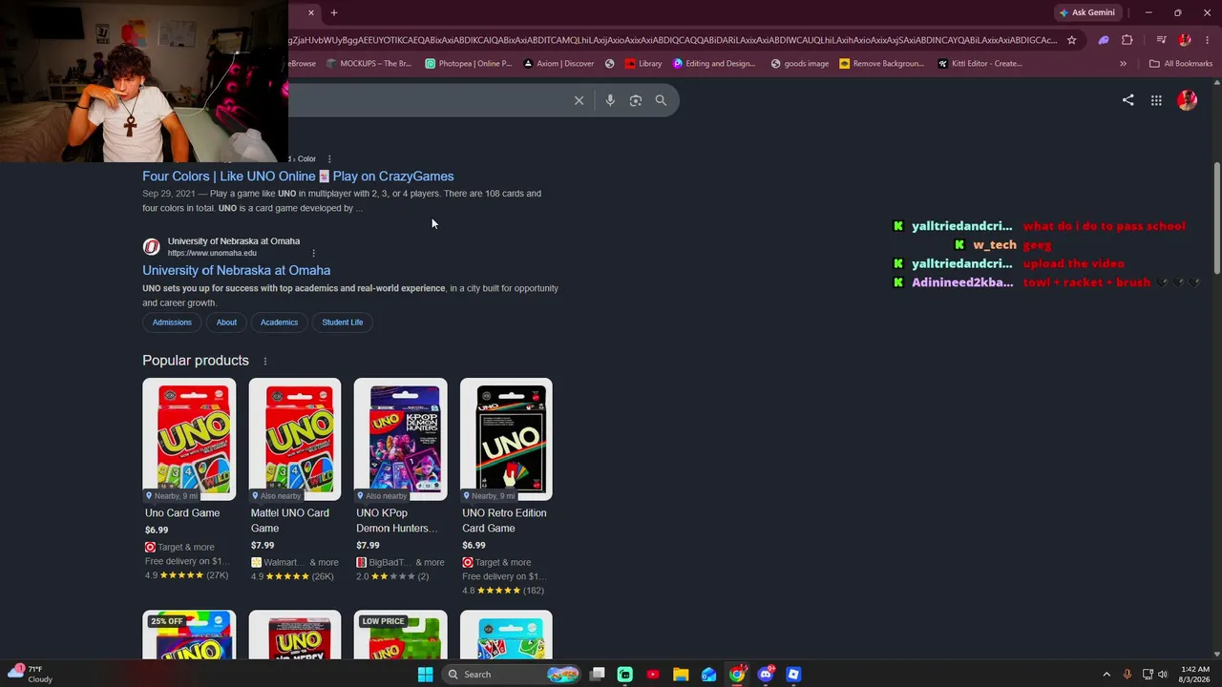Open a new browser tab
The image size is (1222, 687).
[334, 12]
